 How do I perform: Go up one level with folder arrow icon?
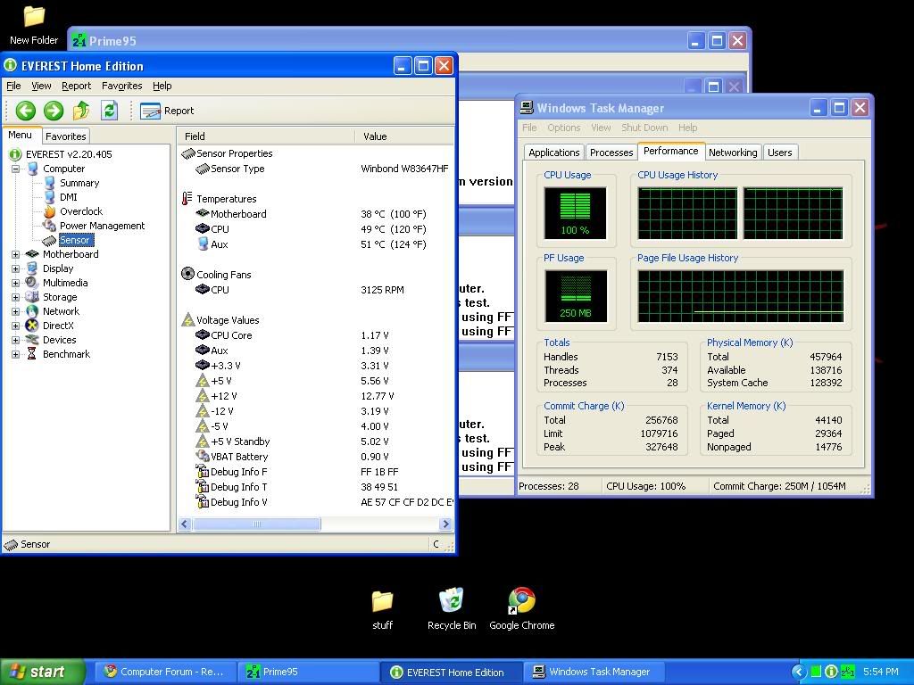point(81,110)
